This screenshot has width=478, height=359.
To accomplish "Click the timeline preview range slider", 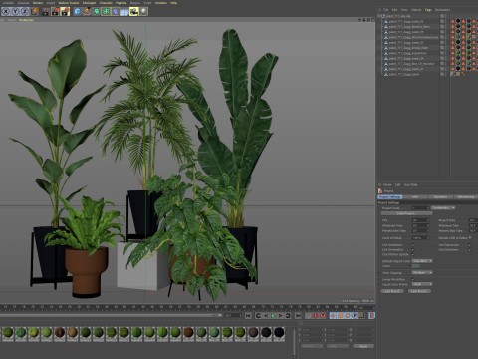I will pyautogui.click(x=112, y=315).
